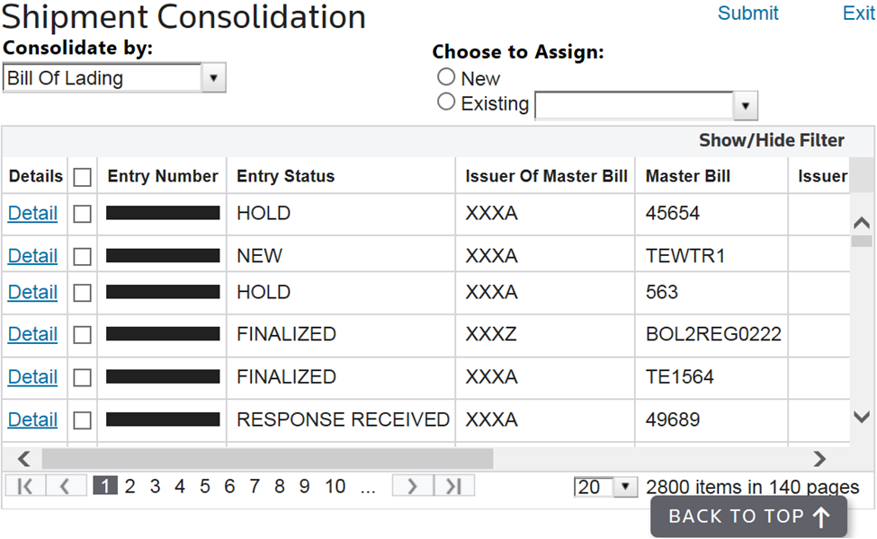Screen dimensions: 877x539
Task: Tick checkbox for the TEWTR1 row
Action: pyautogui.click(x=83, y=257)
